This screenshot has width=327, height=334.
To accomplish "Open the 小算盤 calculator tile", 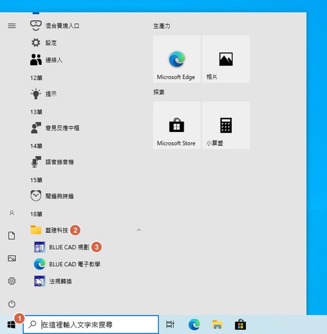I will pyautogui.click(x=226, y=125).
